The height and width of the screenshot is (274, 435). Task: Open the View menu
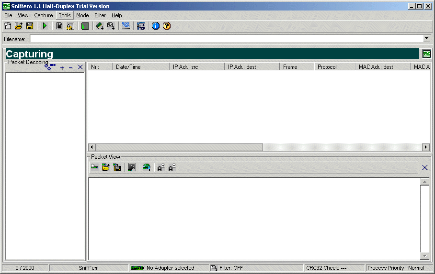23,15
